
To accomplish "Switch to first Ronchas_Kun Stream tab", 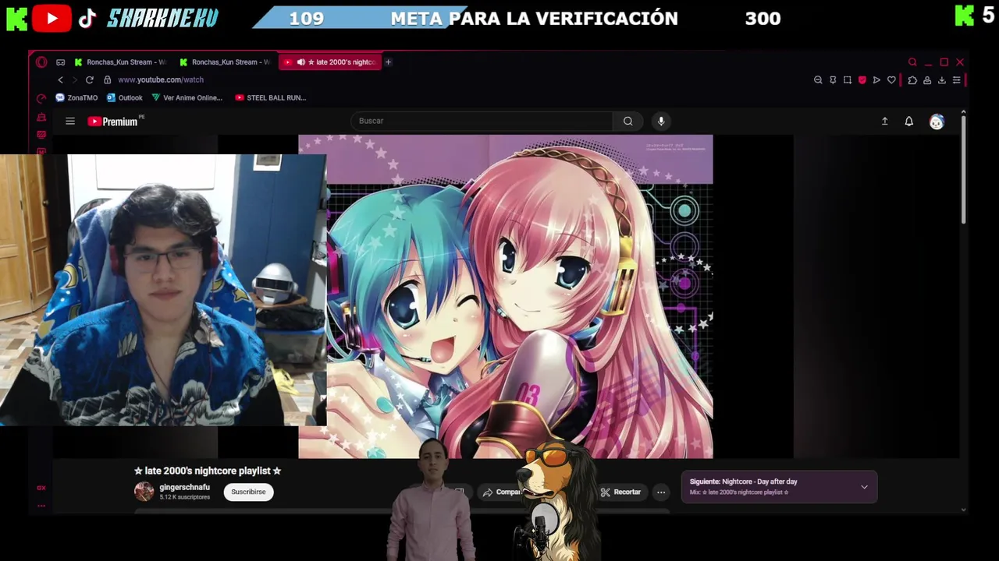I will pos(121,62).
